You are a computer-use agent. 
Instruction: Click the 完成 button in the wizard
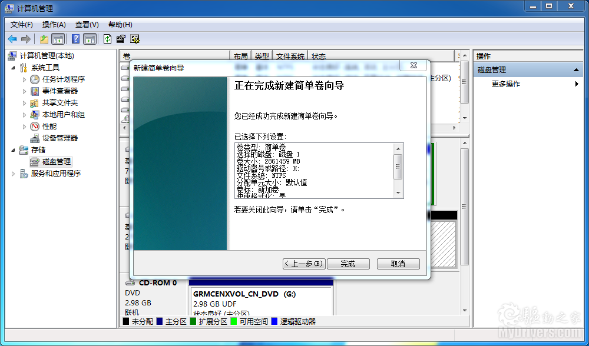point(348,264)
